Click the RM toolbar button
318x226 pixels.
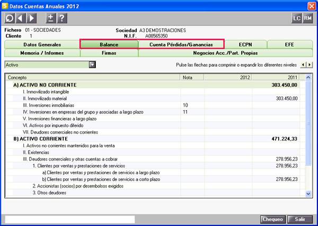[307, 18]
